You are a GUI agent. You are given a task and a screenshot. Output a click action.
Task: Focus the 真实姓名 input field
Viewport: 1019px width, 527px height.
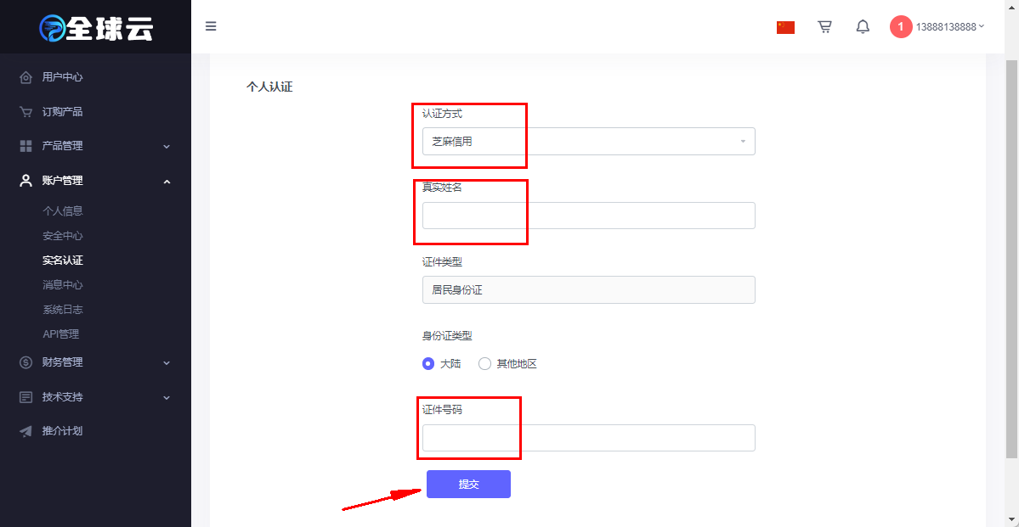(589, 216)
